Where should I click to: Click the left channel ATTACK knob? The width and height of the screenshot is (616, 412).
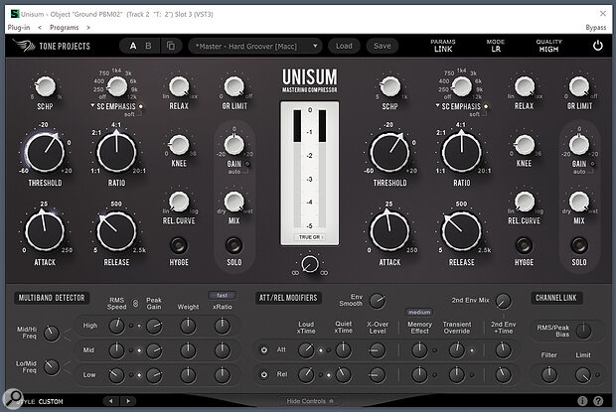tap(45, 231)
